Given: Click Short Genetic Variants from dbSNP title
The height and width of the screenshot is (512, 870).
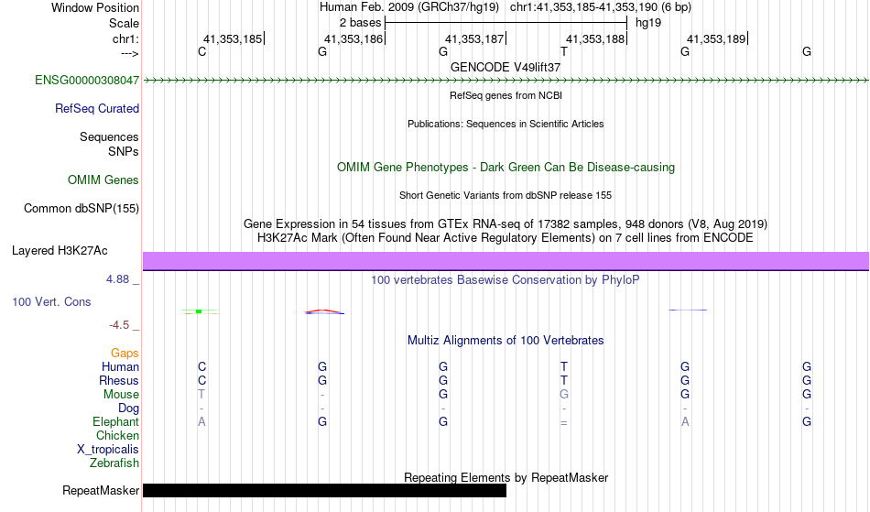Looking at the screenshot, I should (x=506, y=195).
